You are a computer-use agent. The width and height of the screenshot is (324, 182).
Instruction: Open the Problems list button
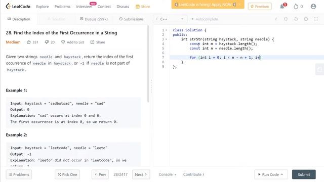(19, 174)
